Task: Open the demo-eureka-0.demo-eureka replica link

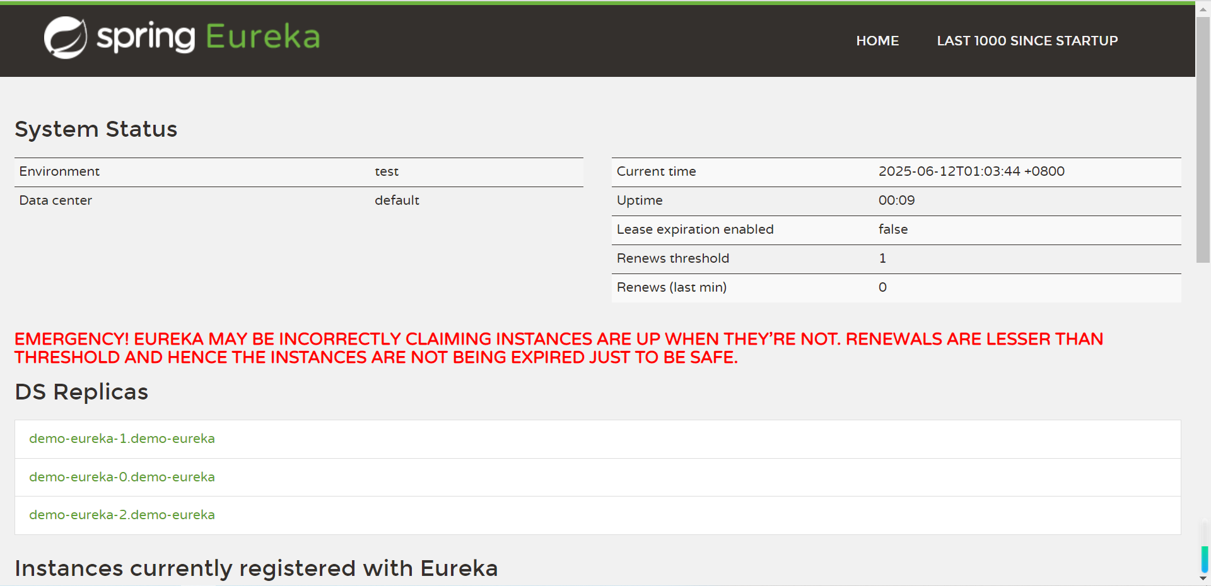Action: 122,477
